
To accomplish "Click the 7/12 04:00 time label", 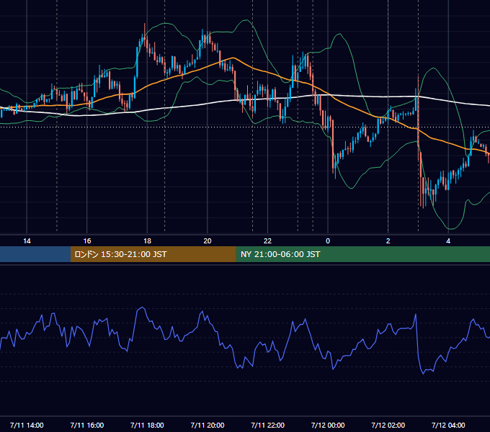I will coord(448,425).
